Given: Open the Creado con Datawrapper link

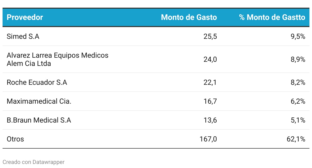Looking at the screenshot, I should click(34, 162).
